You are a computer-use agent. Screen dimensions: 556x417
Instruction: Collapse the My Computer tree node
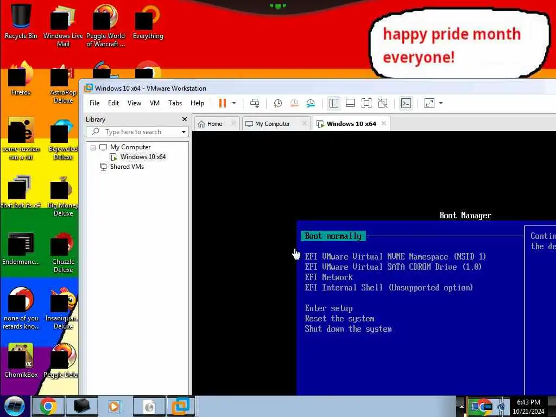[x=93, y=148]
